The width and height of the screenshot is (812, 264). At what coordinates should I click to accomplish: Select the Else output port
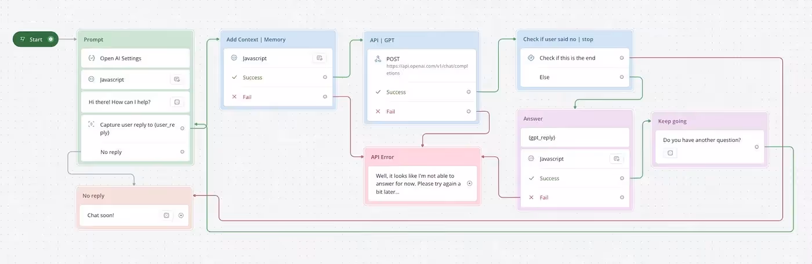[622, 77]
